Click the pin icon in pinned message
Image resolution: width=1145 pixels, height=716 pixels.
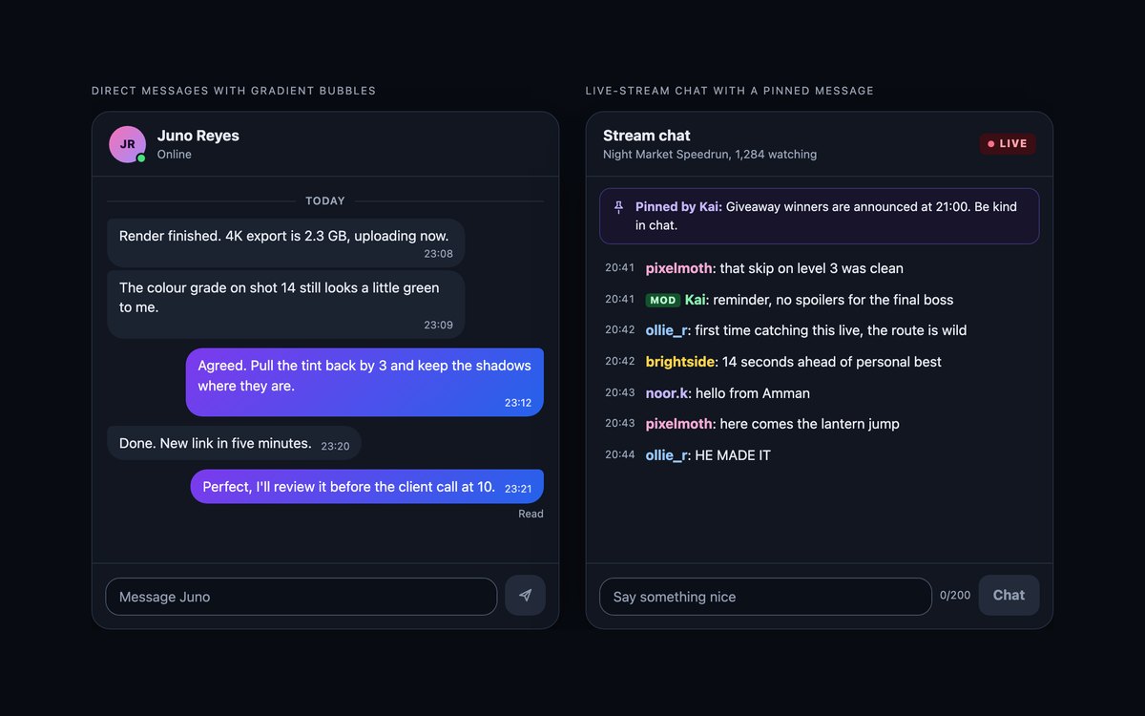[x=618, y=207]
